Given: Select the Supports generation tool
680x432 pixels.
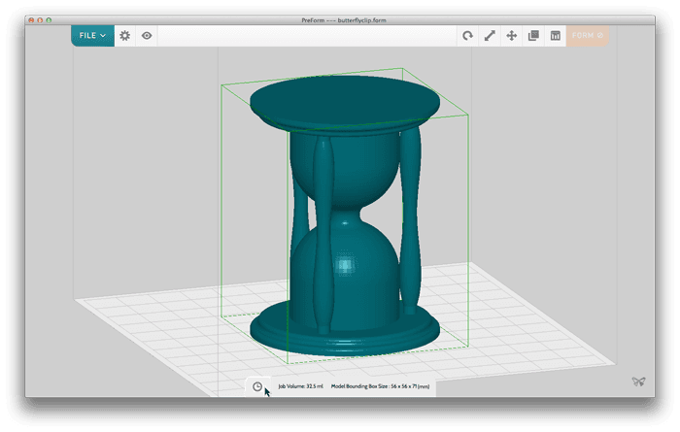Looking at the screenshot, I should click(x=556, y=36).
